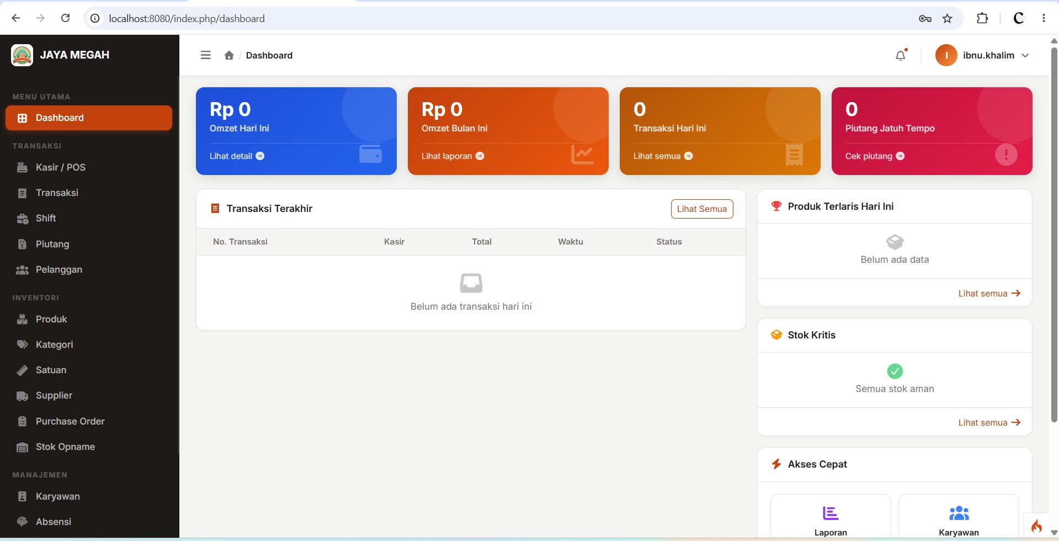Click Cek piutang link
This screenshot has width=1059, height=541.
click(x=875, y=156)
